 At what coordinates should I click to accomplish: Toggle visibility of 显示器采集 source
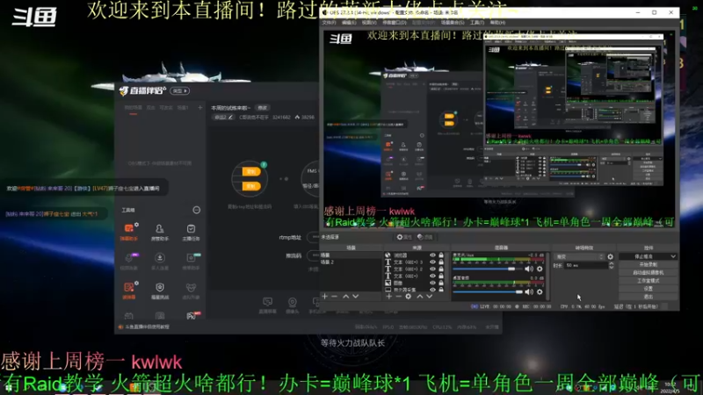tap(432, 290)
